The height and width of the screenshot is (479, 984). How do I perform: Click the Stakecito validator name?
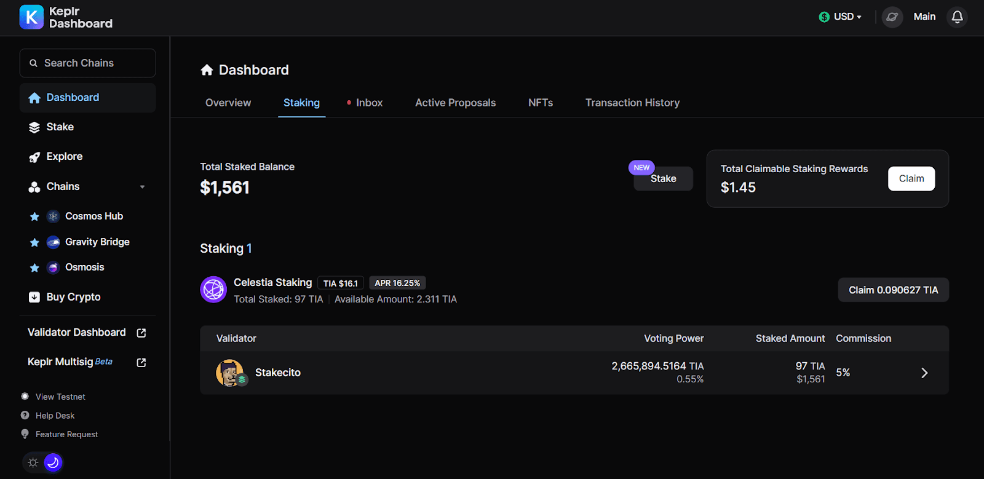[x=278, y=373]
